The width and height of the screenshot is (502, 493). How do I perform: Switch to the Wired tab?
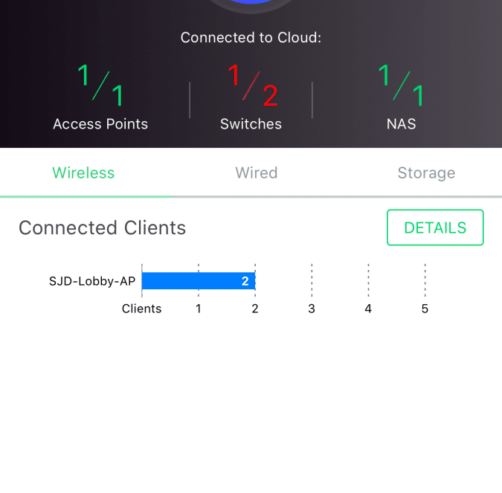tap(257, 173)
